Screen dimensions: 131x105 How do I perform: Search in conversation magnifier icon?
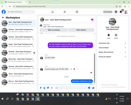(116, 35)
